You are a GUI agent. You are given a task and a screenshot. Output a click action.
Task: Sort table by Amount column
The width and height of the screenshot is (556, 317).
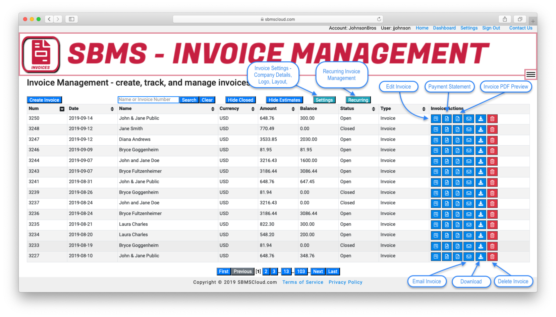293,109
